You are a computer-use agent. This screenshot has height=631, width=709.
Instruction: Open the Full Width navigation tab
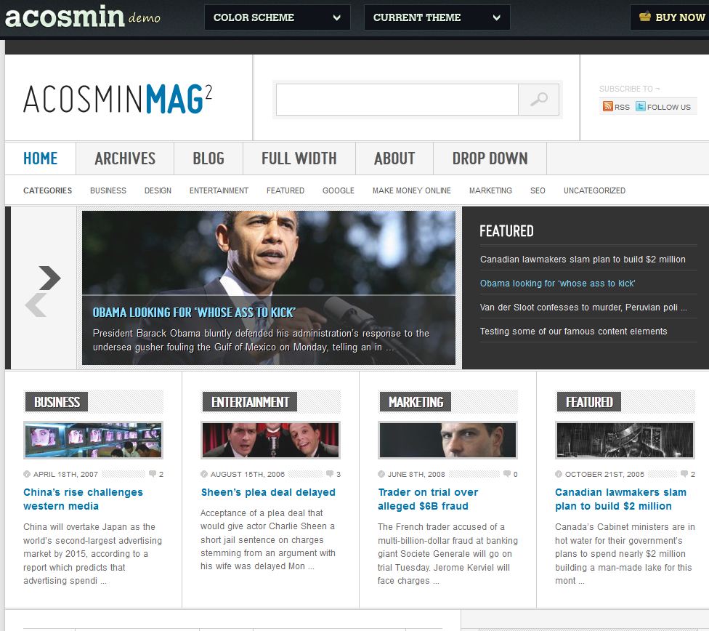pyautogui.click(x=299, y=158)
